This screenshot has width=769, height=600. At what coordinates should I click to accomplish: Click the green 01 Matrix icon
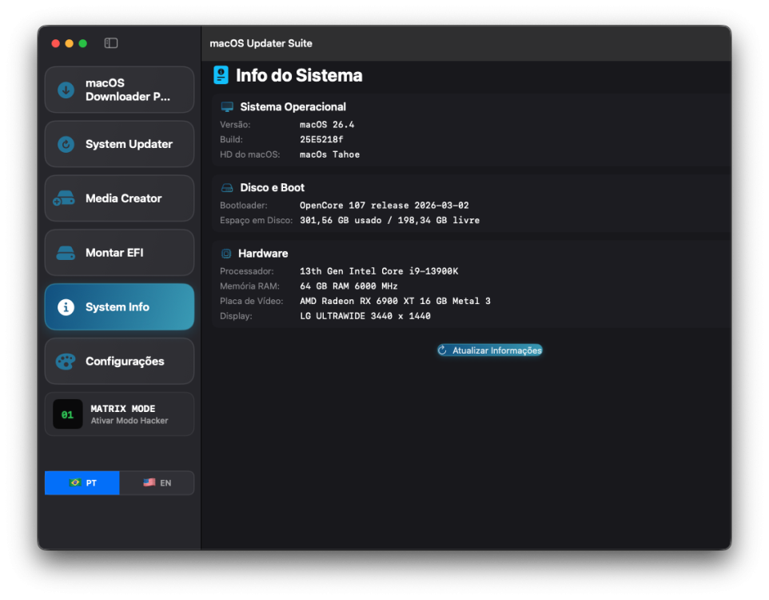pos(68,414)
